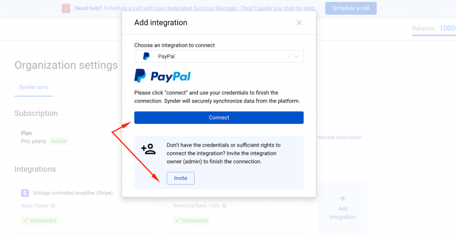
Task: Expand the integration dropdown chevron
Action: click(x=296, y=57)
